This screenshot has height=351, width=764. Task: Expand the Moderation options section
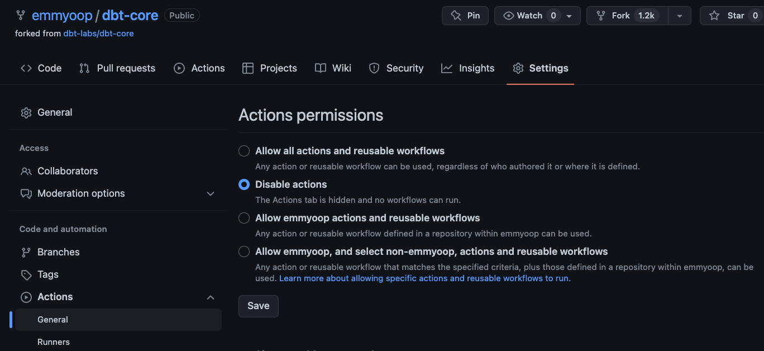211,193
